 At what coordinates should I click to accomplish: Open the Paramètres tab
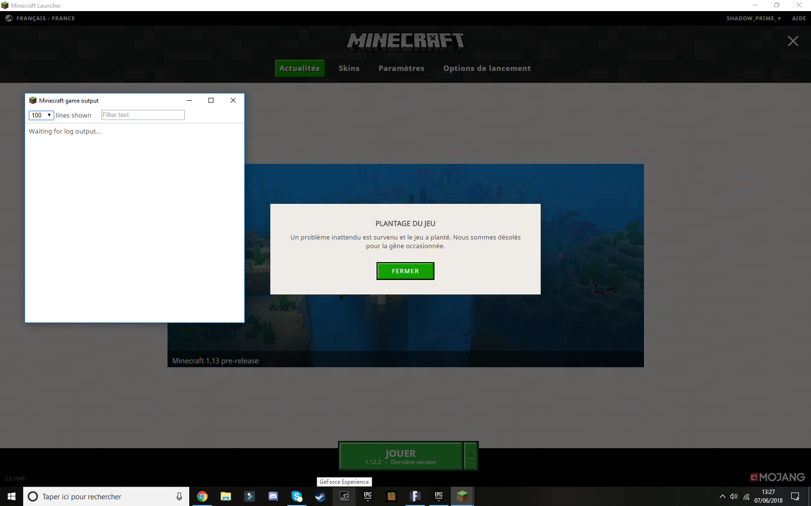402,68
